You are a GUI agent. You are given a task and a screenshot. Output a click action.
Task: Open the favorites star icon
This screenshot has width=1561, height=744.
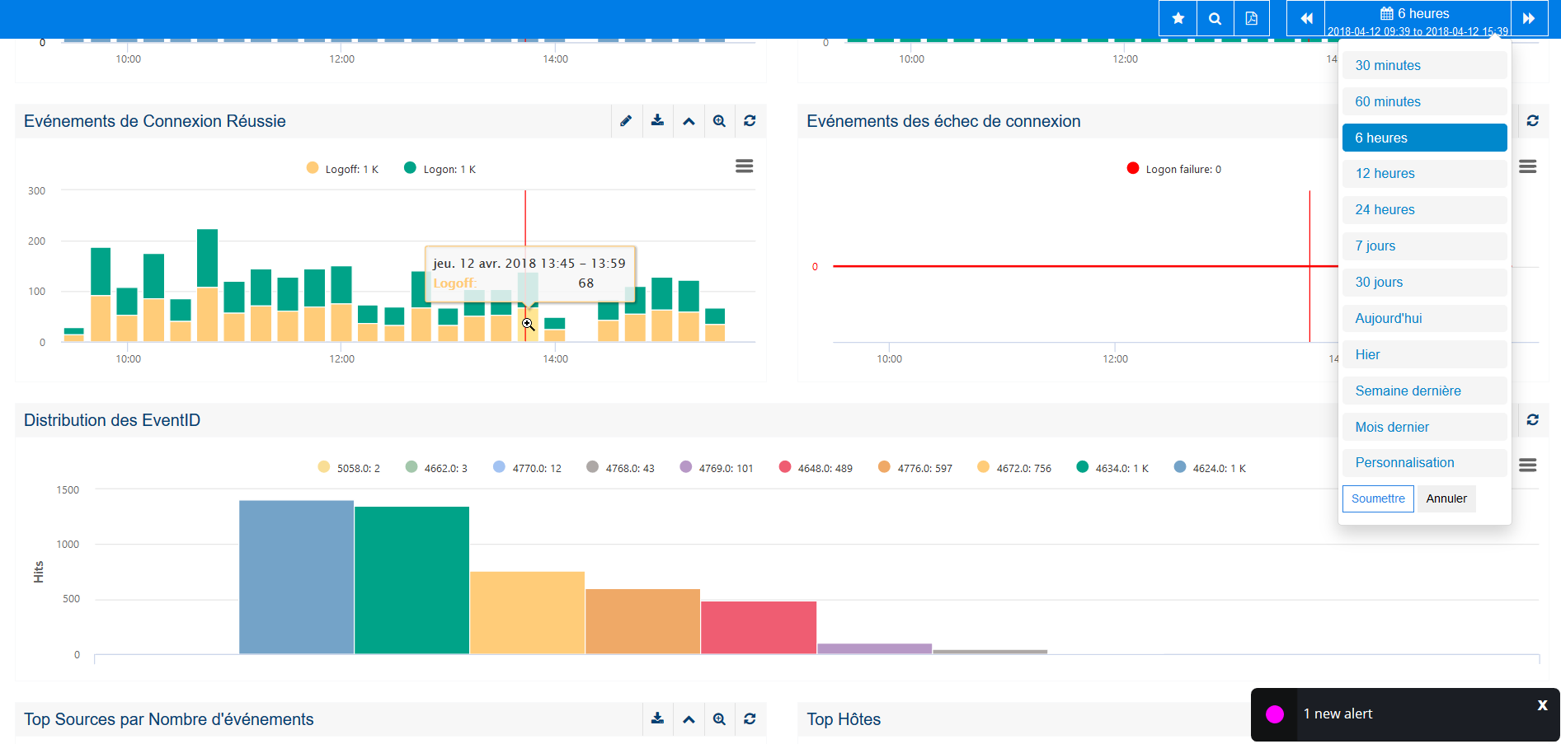click(x=1178, y=17)
